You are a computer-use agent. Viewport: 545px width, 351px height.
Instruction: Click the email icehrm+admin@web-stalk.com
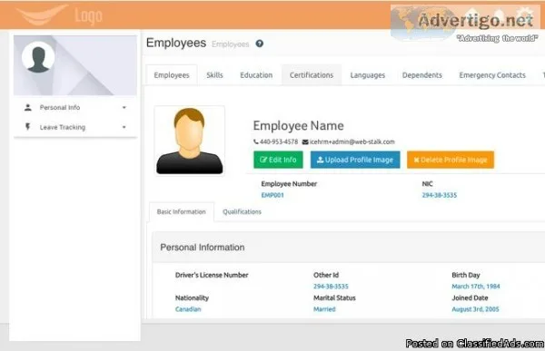click(x=352, y=141)
